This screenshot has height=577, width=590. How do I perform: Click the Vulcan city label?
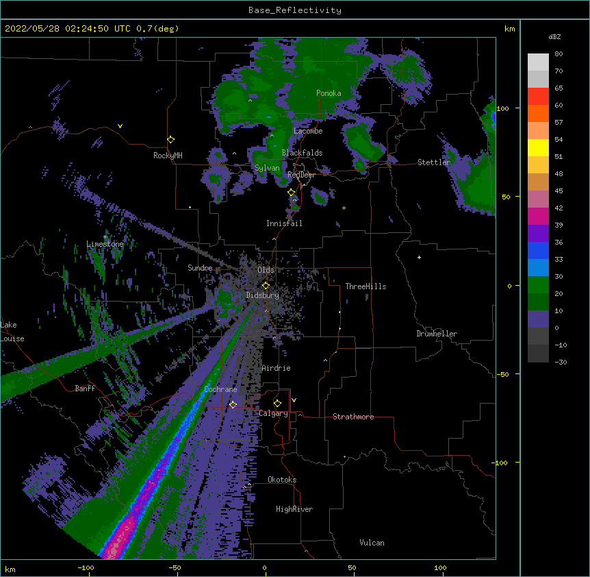[372, 543]
